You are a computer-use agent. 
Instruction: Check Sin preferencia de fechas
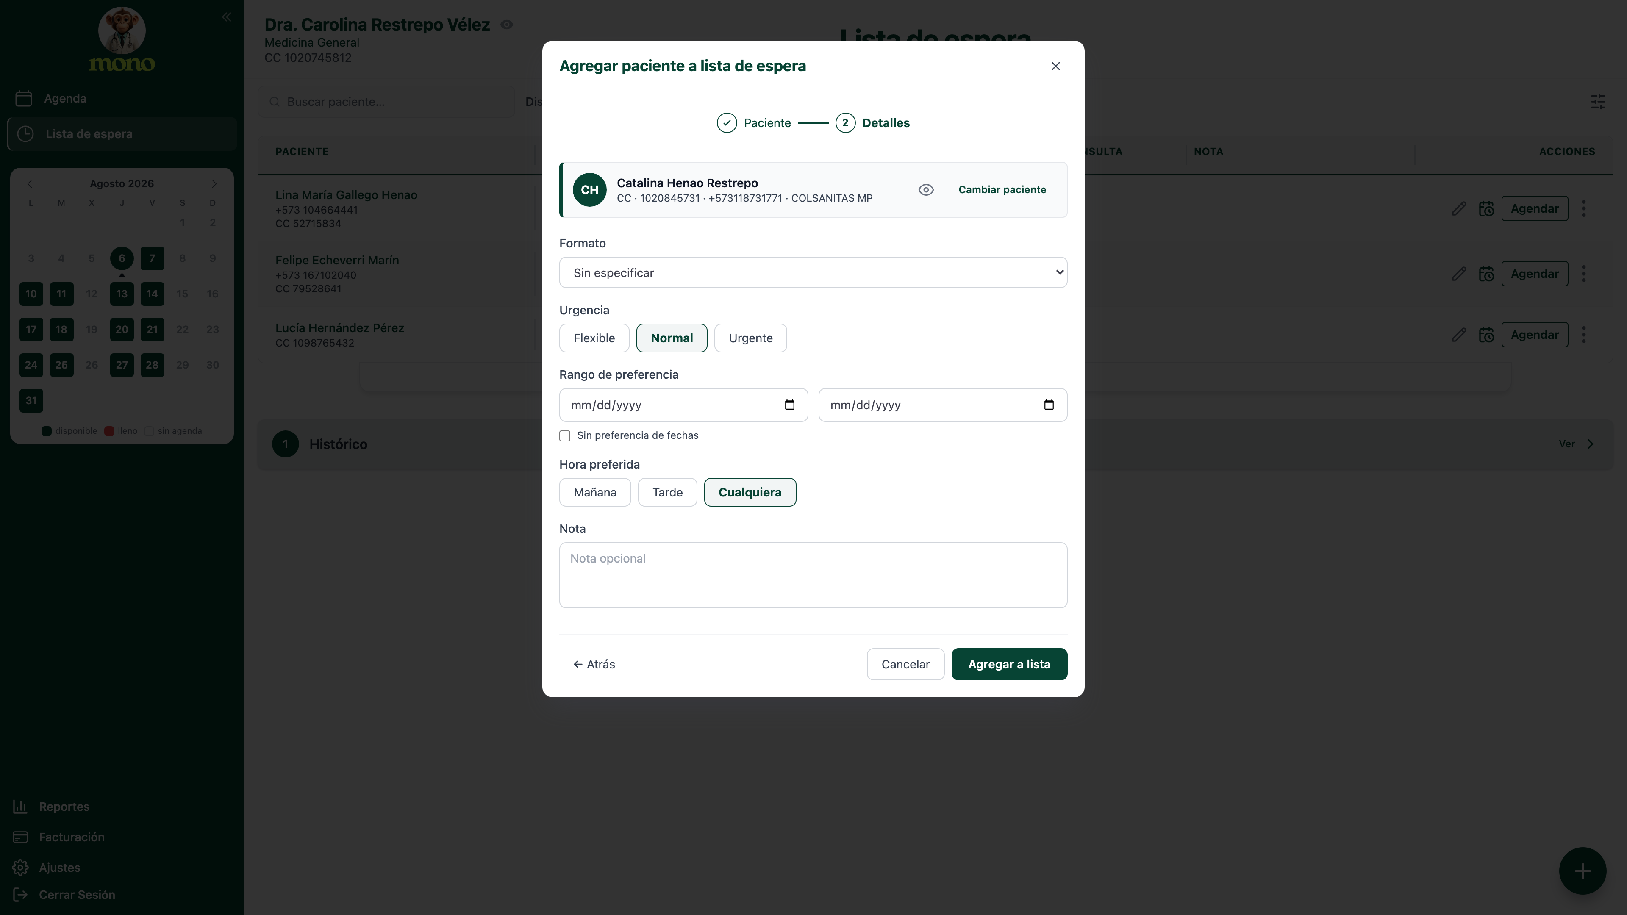(565, 436)
